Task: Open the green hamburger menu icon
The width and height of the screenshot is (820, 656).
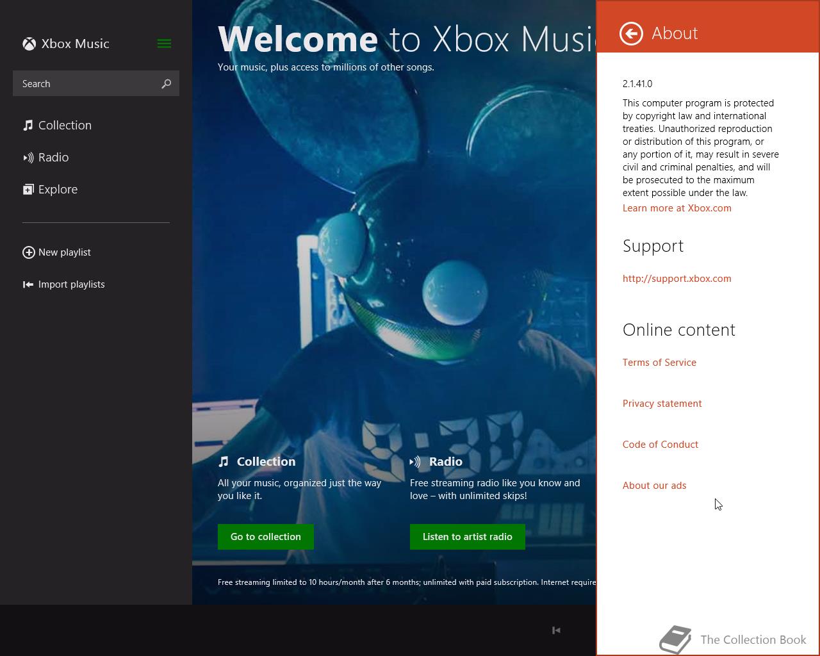Action: pos(164,44)
